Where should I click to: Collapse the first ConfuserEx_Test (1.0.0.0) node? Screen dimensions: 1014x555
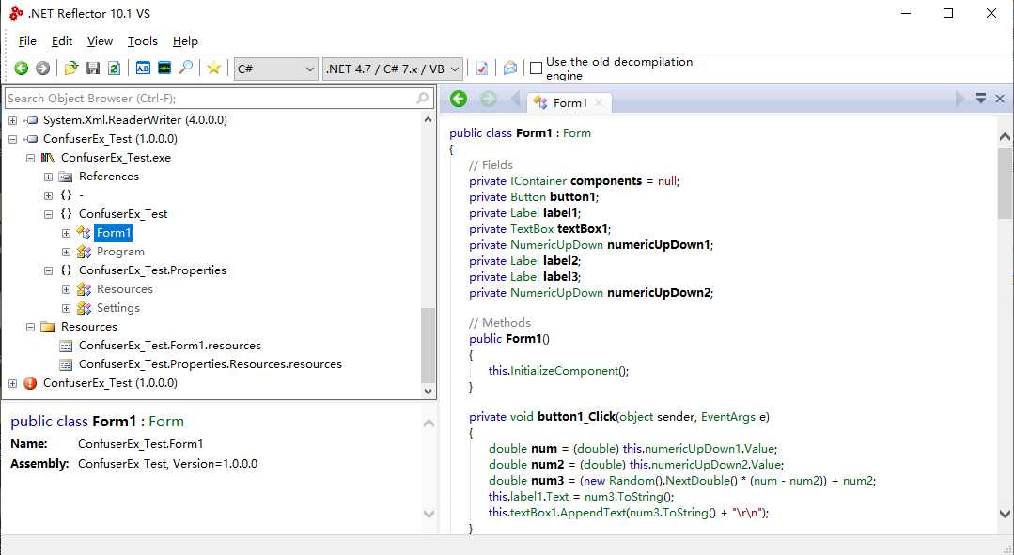pyautogui.click(x=12, y=139)
